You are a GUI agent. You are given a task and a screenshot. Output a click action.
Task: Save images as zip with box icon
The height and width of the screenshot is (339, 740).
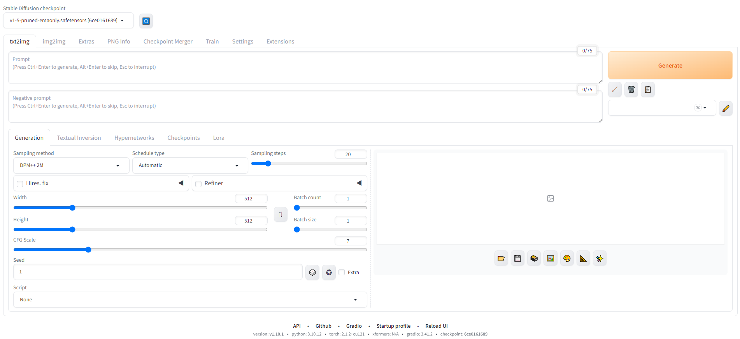coord(534,258)
